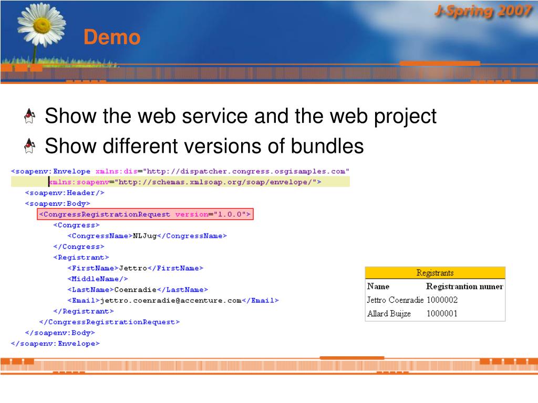The width and height of the screenshot is (538, 403).
Task: Click the closing '</Registrant>' tag
Action: [x=84, y=311]
